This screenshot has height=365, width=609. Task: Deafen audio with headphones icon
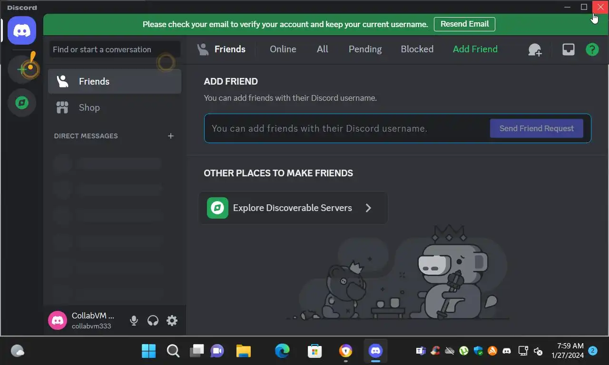[153, 321]
